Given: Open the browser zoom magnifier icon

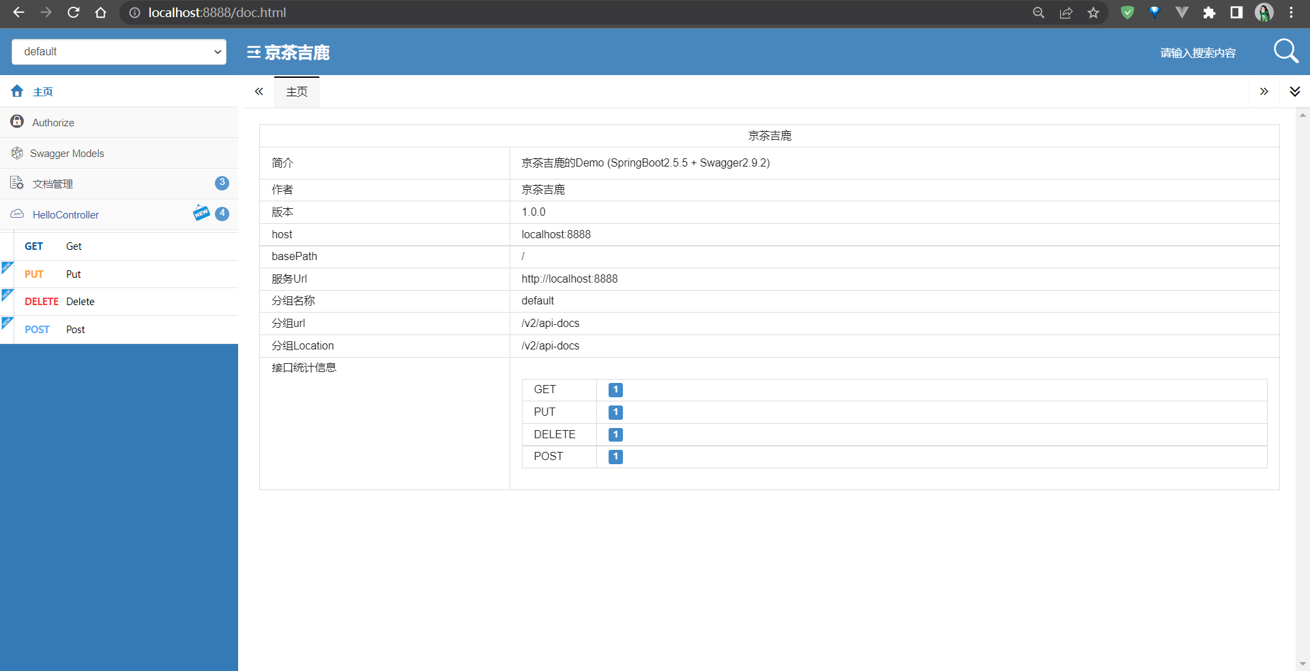Looking at the screenshot, I should click(x=1038, y=12).
